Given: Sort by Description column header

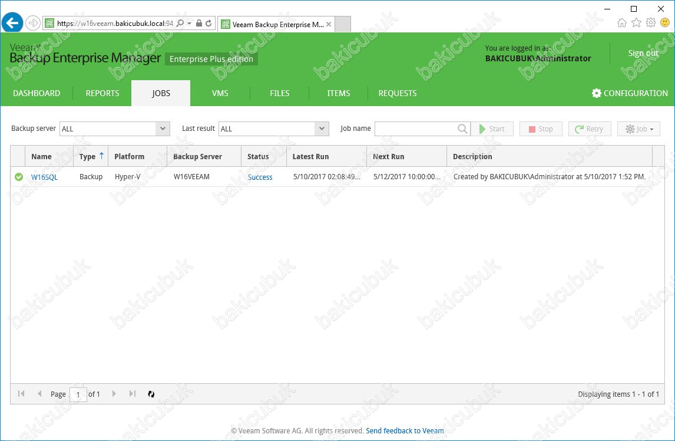Looking at the screenshot, I should point(550,156).
